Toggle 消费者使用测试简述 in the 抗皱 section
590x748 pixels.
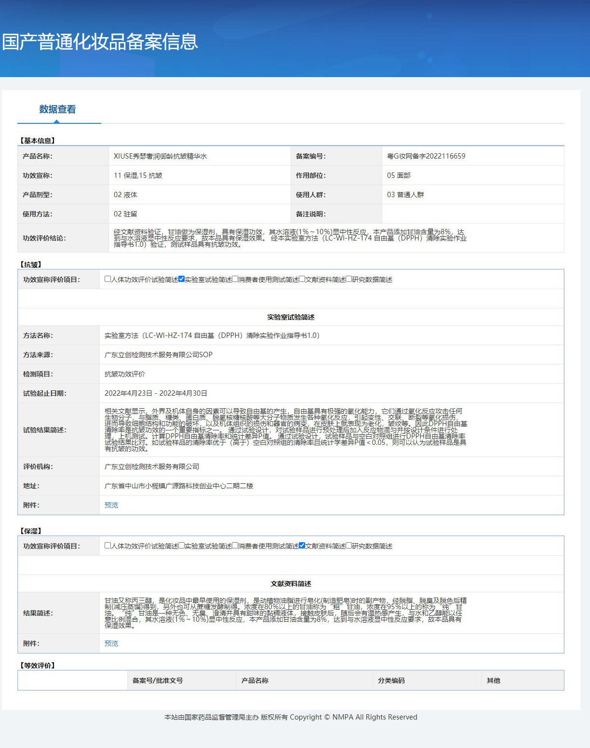click(235, 279)
